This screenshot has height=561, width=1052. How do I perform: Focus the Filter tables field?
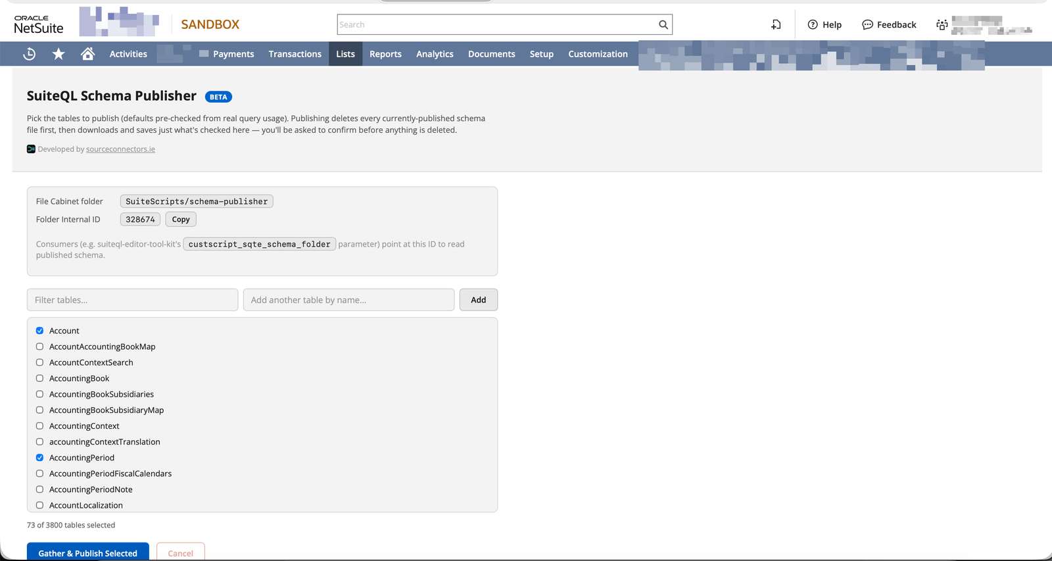(132, 300)
